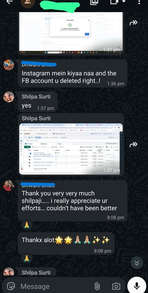Open folded-hands reaction under 'Thank you' message

tap(27, 225)
